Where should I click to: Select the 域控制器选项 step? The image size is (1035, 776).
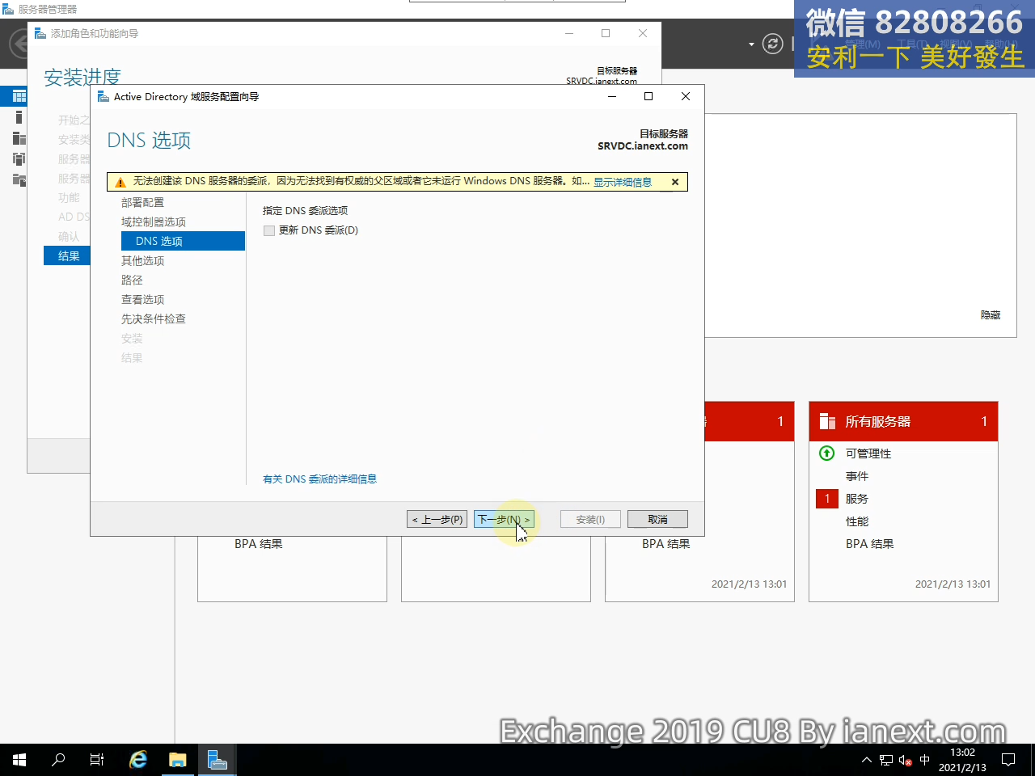[154, 221]
